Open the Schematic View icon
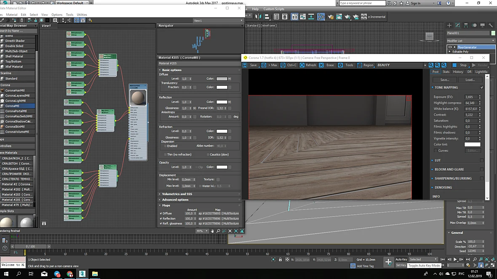 point(311,17)
